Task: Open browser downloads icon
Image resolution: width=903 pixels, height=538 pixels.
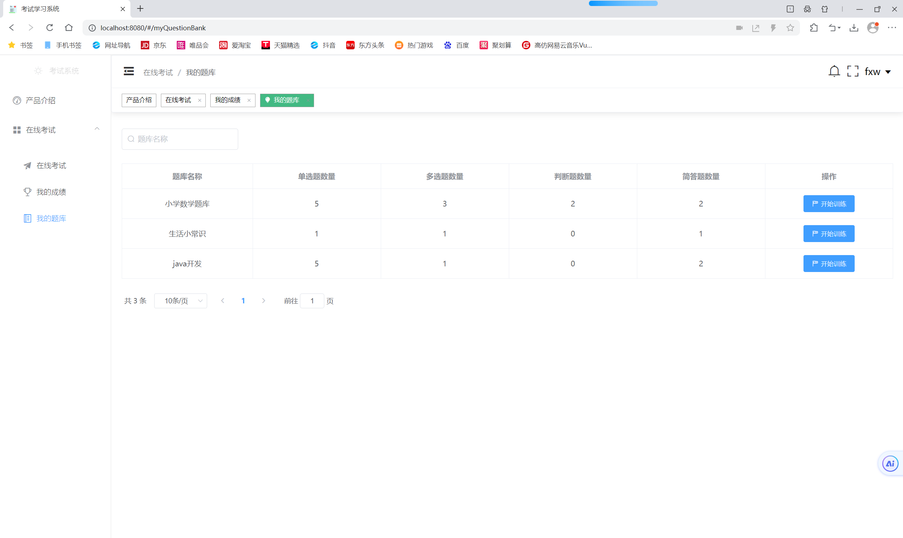Action: click(854, 28)
